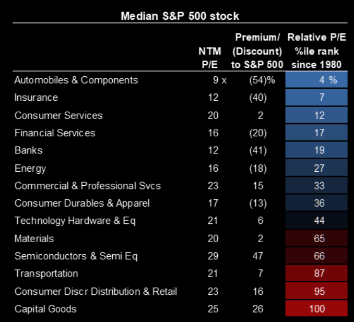Select the Insurance row label
Image resolution: width=354 pixels, height=322 pixels.
36,98
